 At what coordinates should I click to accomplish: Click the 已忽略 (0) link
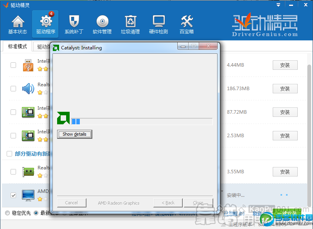[234, 214]
